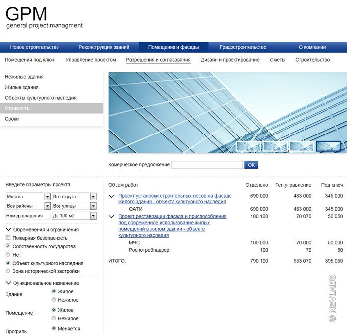Select the fourth banner thumbnail

[x=328, y=146]
